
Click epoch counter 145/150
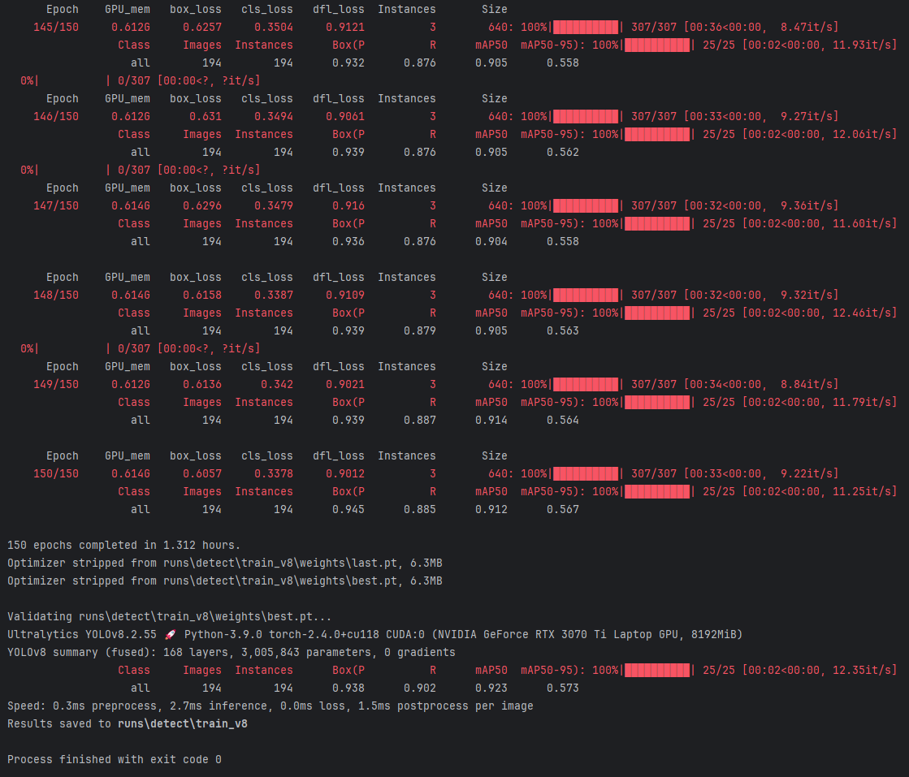pyautogui.click(x=56, y=28)
